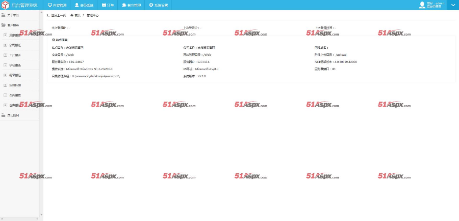Click the sidebar scrollbar up arrow
459x221 pixels.
point(41,13)
